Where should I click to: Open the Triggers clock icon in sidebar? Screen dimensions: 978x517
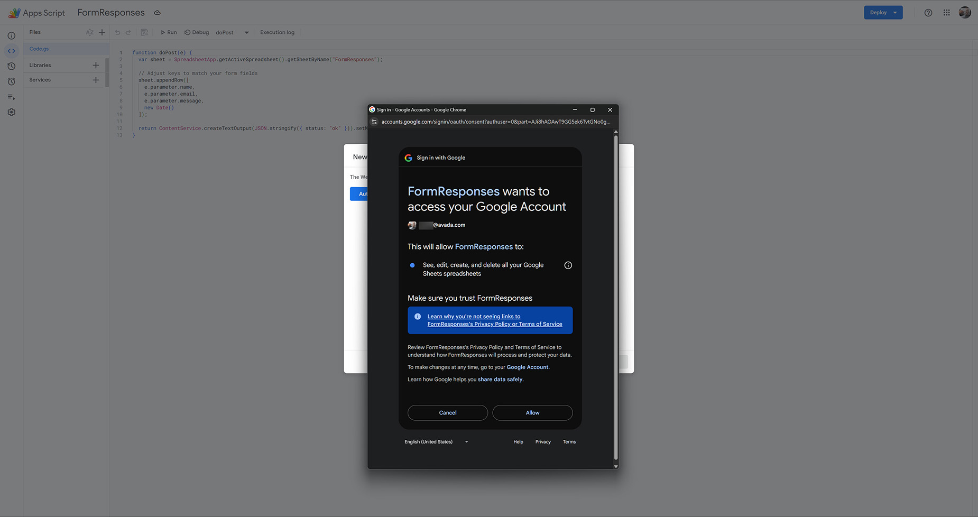tap(12, 82)
